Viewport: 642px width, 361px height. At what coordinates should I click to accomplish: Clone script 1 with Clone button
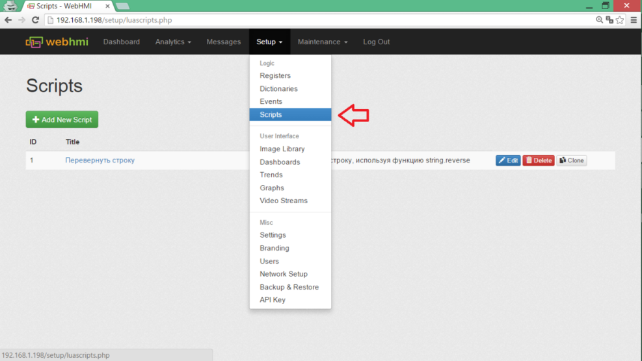click(x=572, y=160)
